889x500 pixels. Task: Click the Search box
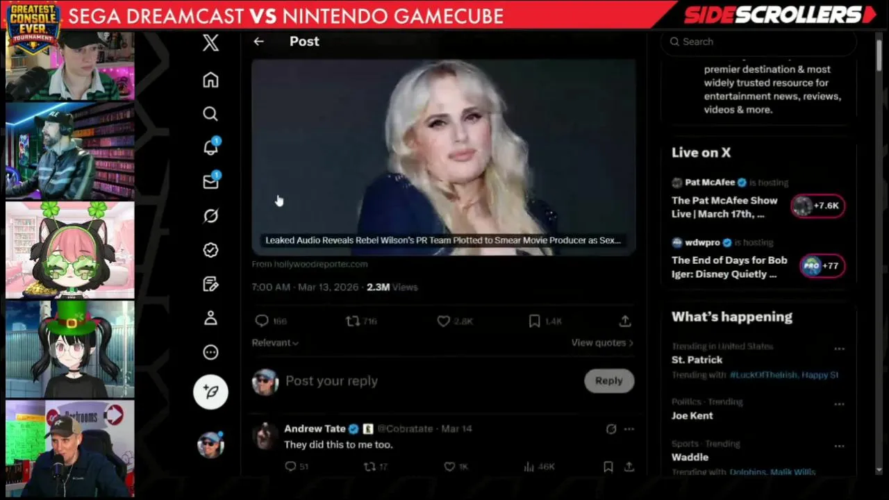tap(760, 42)
